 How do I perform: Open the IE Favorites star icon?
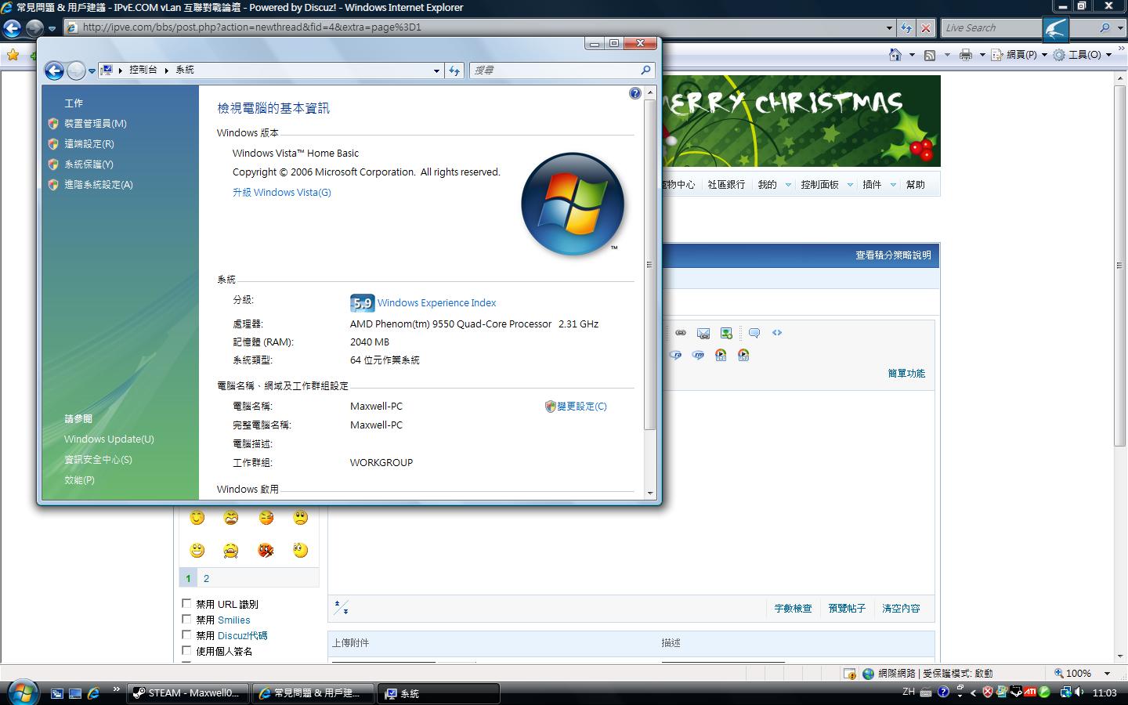pyautogui.click(x=13, y=55)
